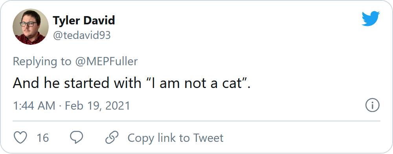The width and height of the screenshot is (393, 154).
Task: Click the like count 16
Action: 43,138
